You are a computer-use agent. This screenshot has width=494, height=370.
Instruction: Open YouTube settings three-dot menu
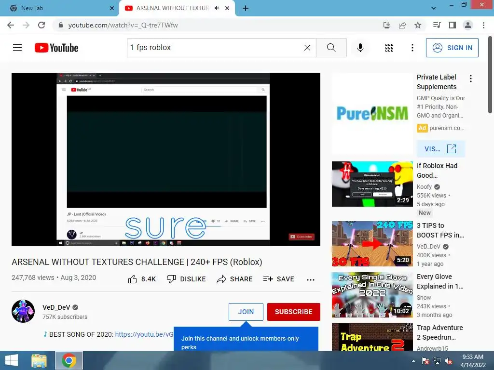[x=412, y=48]
